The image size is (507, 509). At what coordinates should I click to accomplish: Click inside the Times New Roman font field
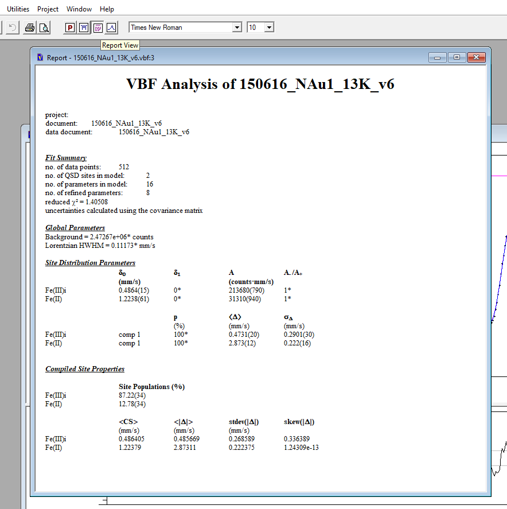tap(181, 28)
